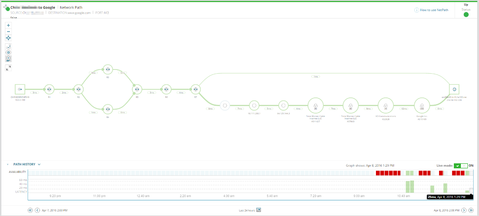Zoom in with the plus button

click(8, 26)
